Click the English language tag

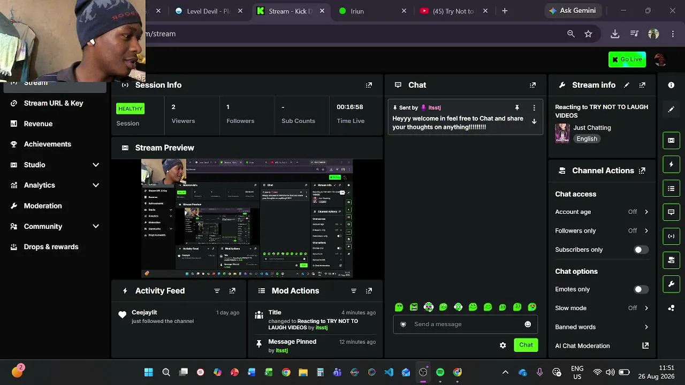coord(587,138)
